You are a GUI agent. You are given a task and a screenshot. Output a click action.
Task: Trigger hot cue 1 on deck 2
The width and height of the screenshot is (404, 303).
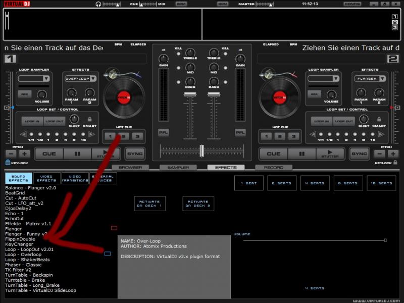267,136
